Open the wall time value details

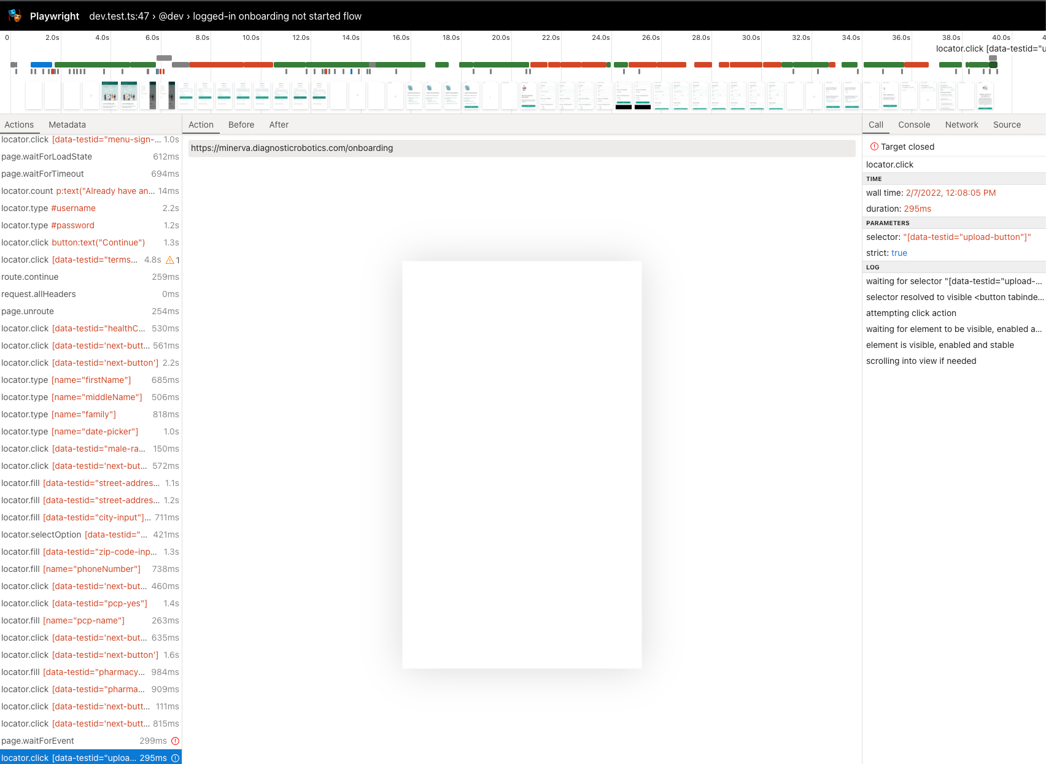pos(950,193)
